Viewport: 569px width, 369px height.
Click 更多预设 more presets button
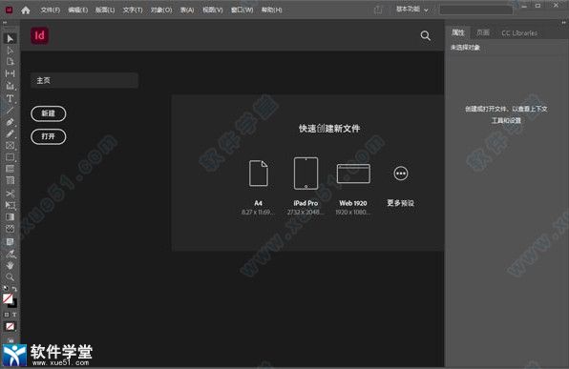401,186
